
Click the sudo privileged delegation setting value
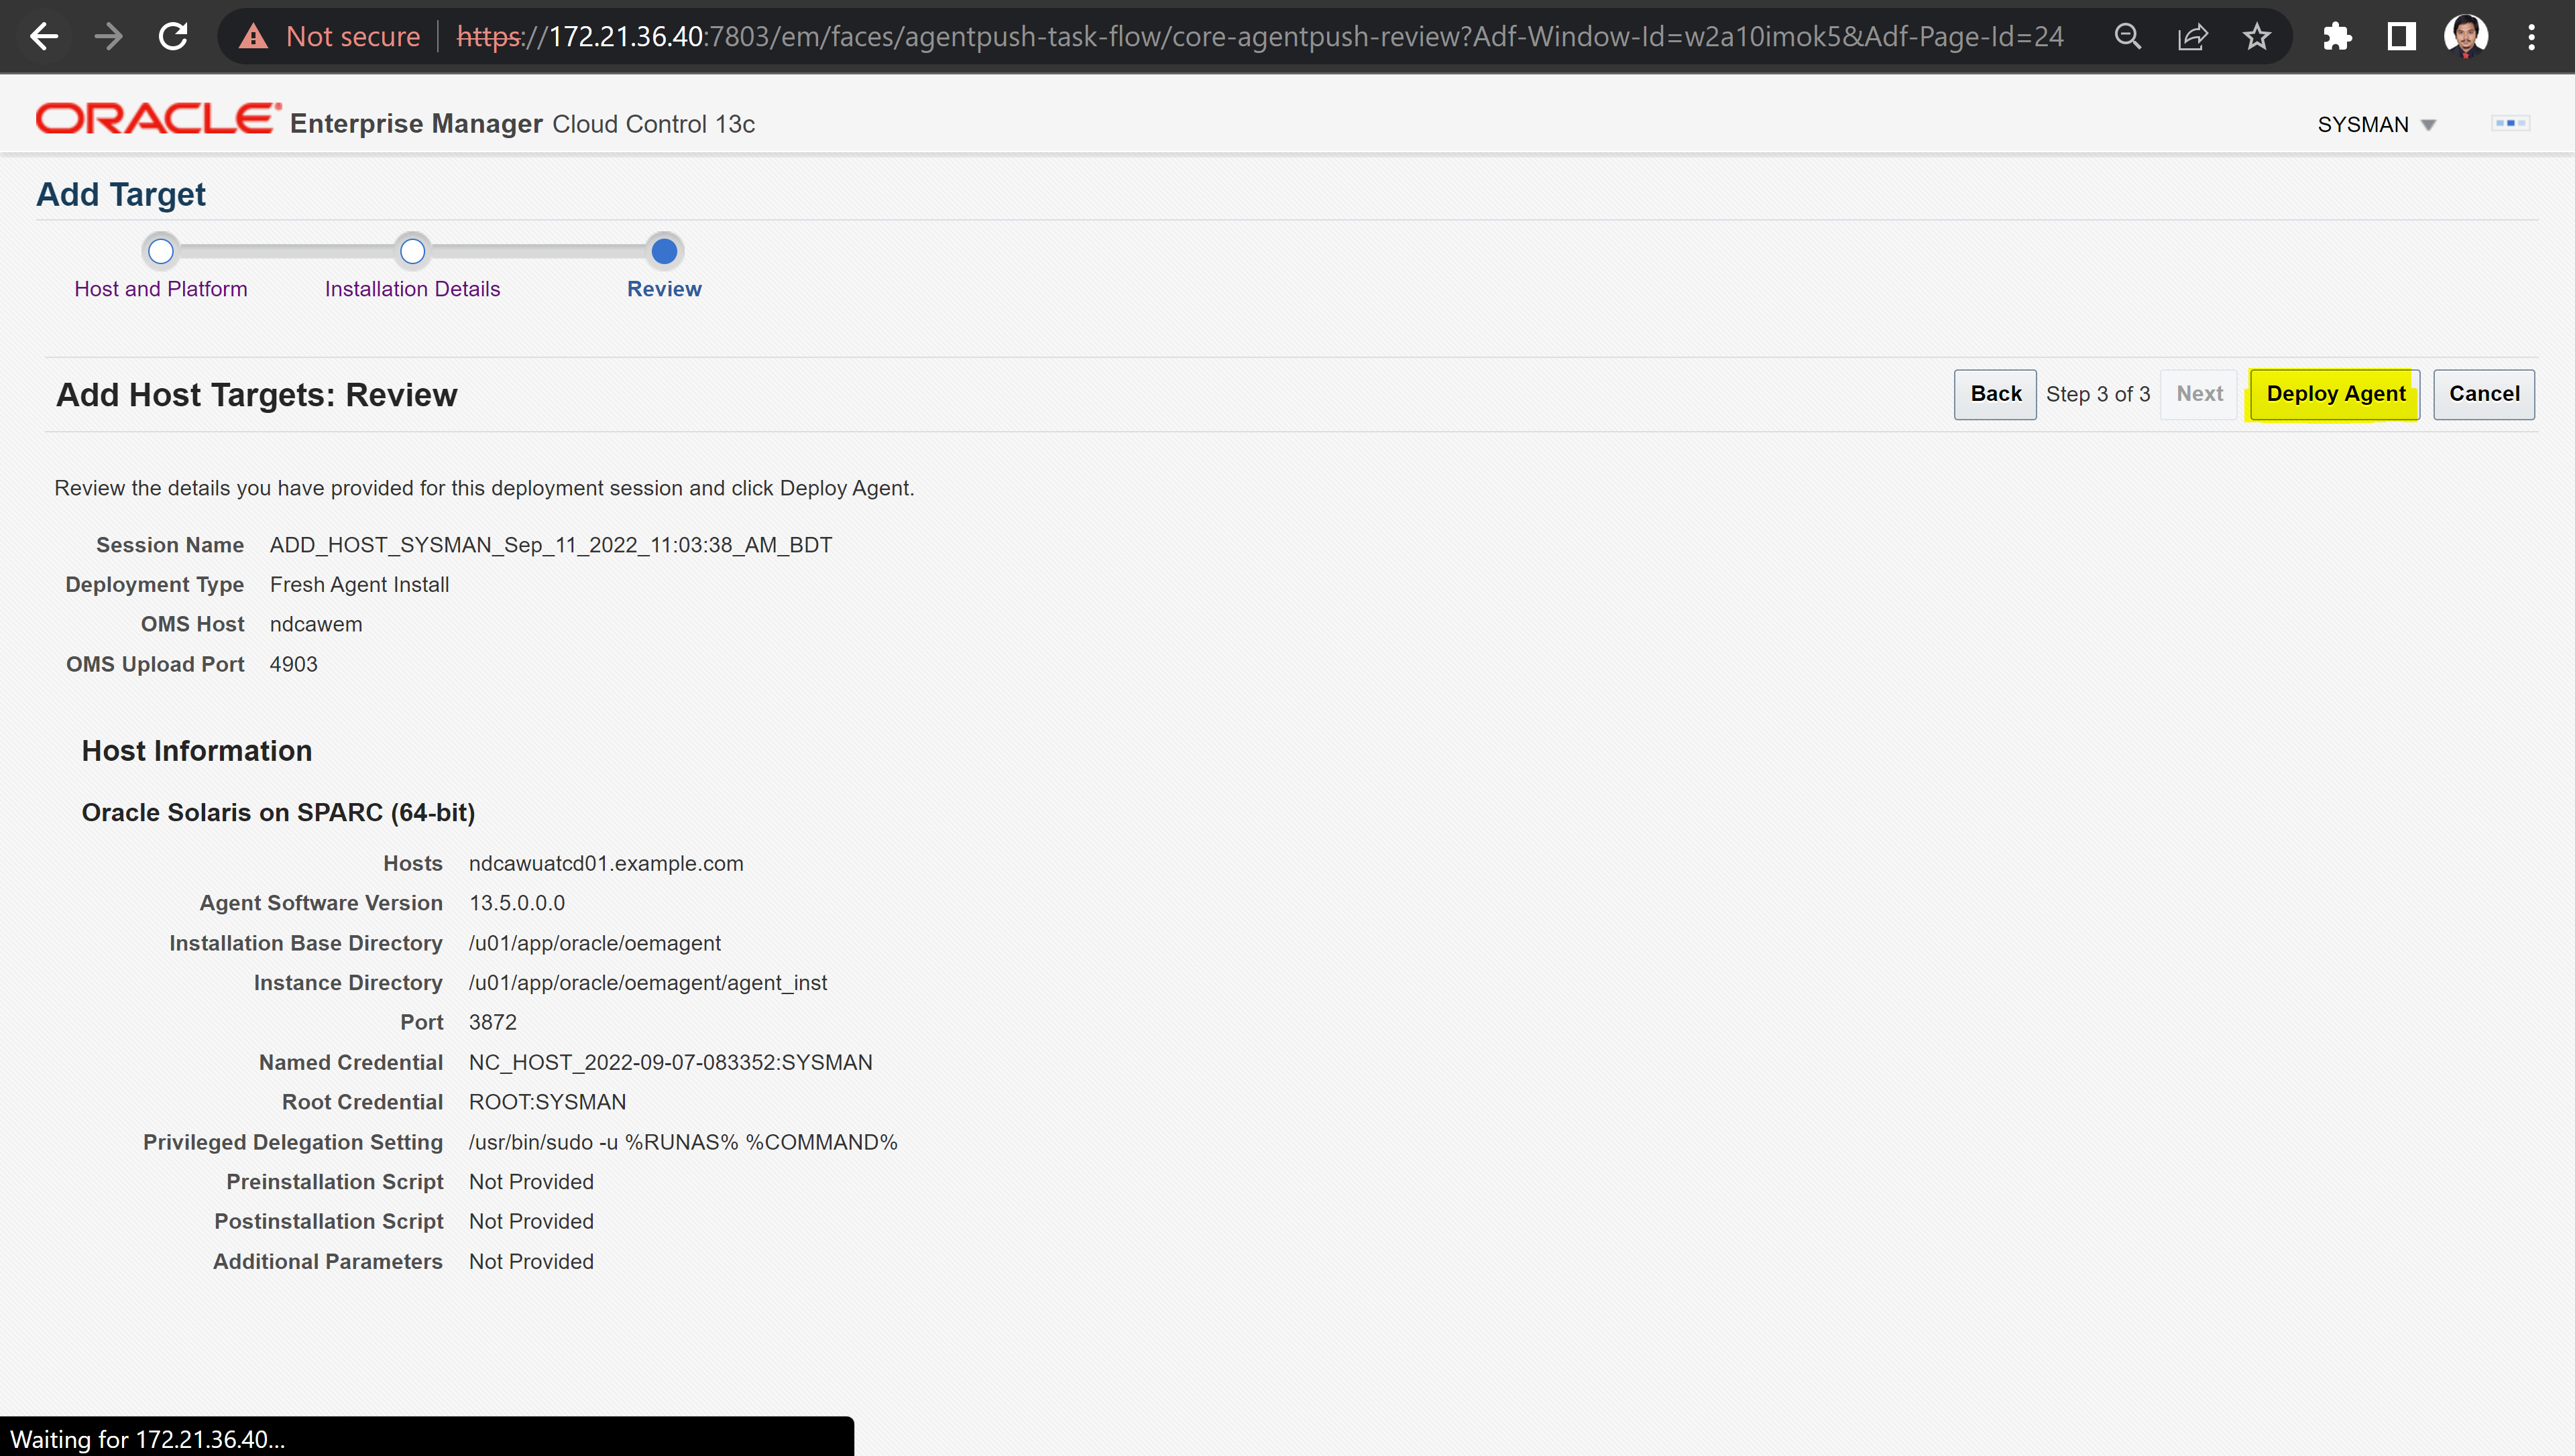683,1142
